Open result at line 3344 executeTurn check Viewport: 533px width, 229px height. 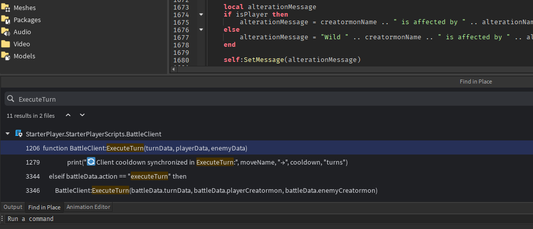click(x=266, y=177)
